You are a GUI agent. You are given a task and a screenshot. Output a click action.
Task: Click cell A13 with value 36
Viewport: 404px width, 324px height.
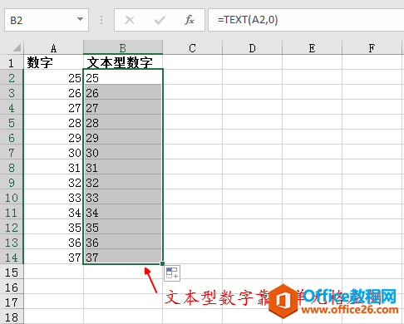(53, 242)
